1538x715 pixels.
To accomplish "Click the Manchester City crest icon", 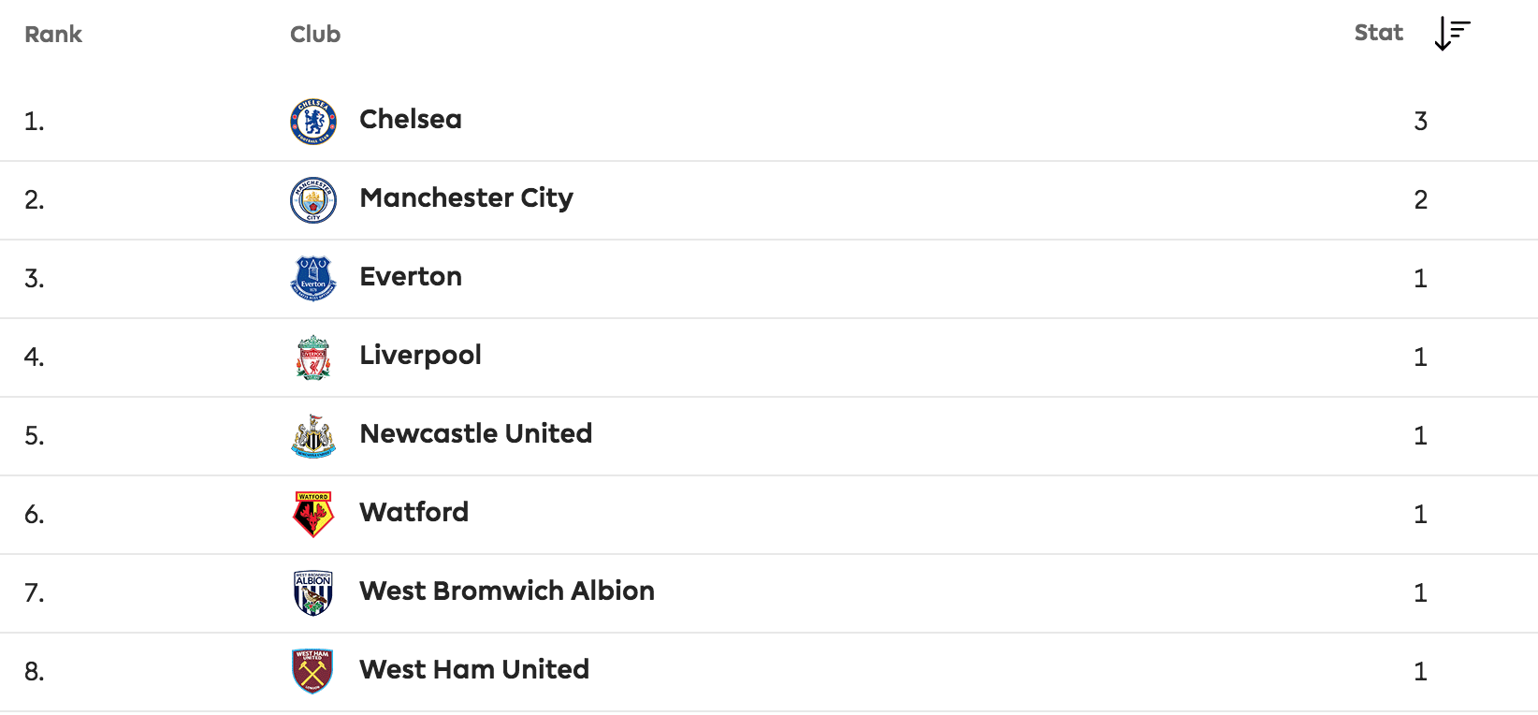I will pos(313,200).
